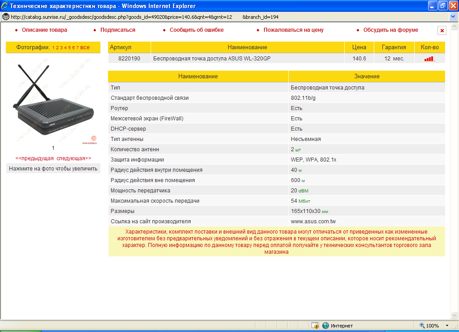Show photo number 7

pyautogui.click(x=78, y=47)
